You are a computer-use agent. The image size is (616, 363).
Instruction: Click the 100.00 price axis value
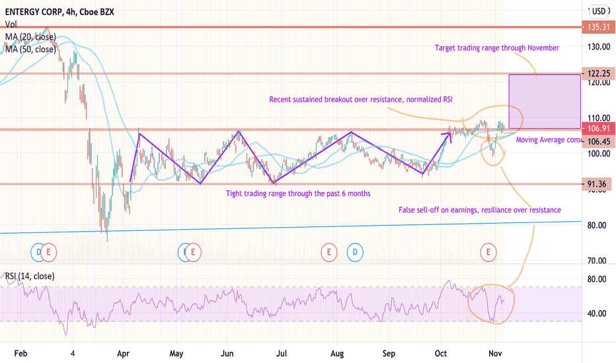point(599,153)
